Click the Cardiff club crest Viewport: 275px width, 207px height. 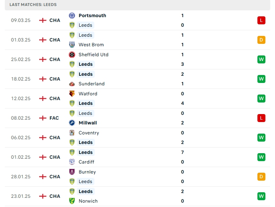pos(72,162)
